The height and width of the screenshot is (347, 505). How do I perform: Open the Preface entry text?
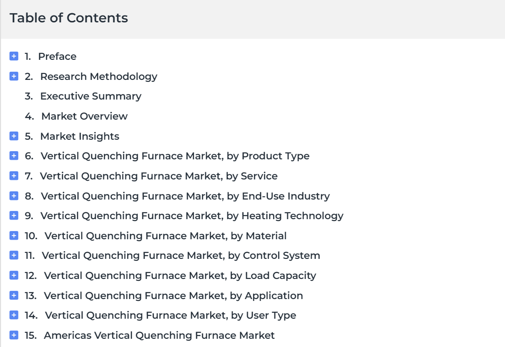tap(57, 57)
